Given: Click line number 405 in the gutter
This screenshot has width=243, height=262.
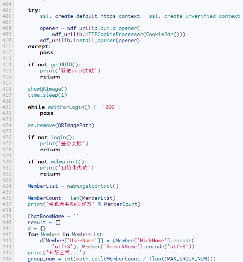Looking at the screenshot, I should (x=7, y=10).
